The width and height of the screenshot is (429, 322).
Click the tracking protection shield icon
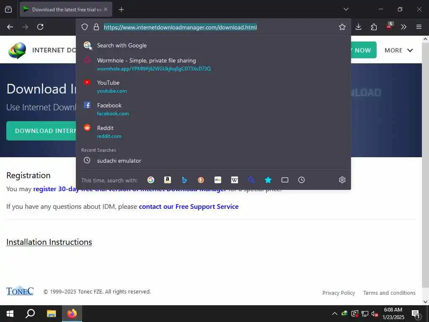click(x=85, y=27)
